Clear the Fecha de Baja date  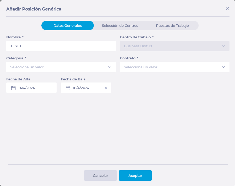(x=106, y=88)
